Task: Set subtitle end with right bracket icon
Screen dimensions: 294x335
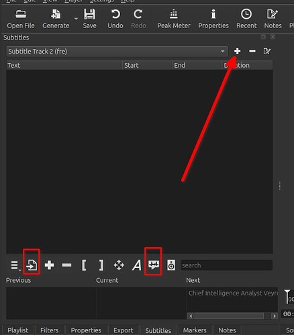Action: click(101, 265)
